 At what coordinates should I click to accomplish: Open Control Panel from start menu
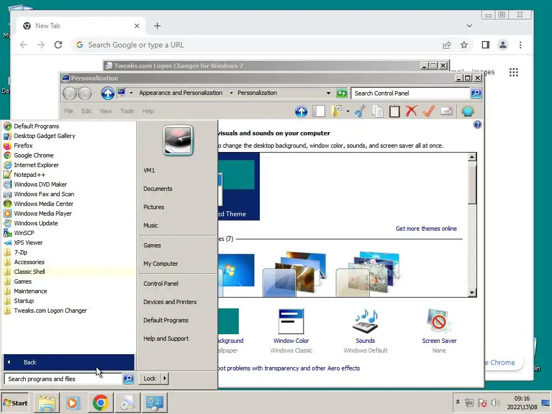pyautogui.click(x=161, y=284)
